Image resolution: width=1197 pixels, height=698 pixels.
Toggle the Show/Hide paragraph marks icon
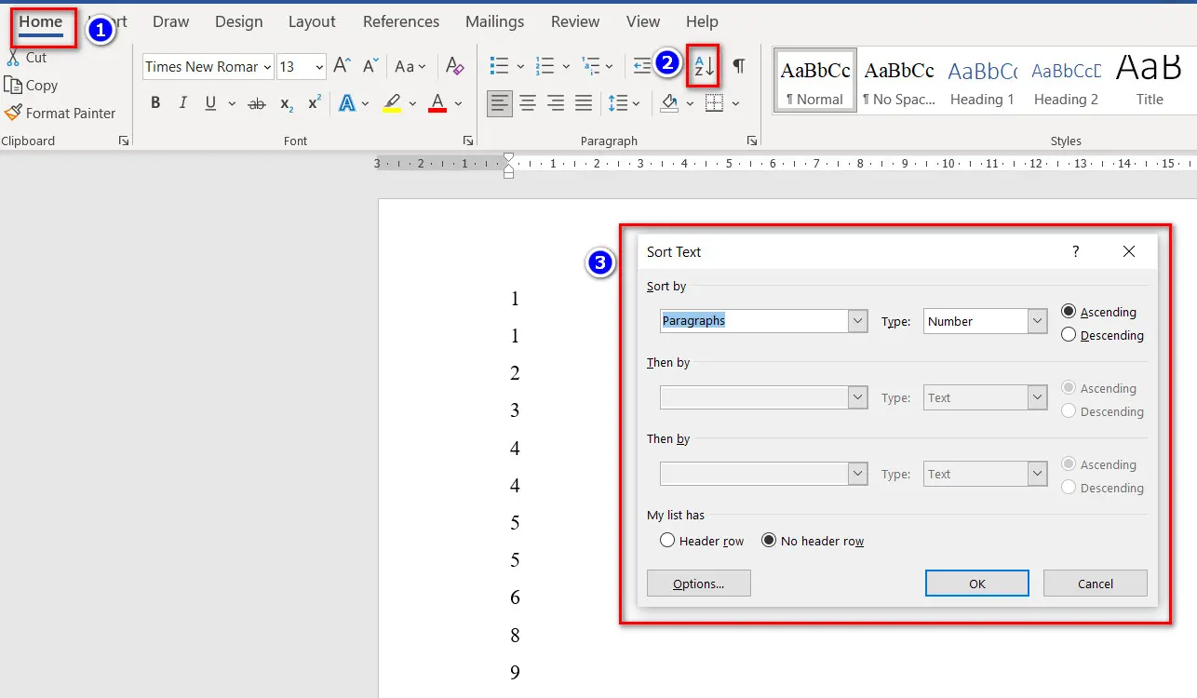pos(738,66)
